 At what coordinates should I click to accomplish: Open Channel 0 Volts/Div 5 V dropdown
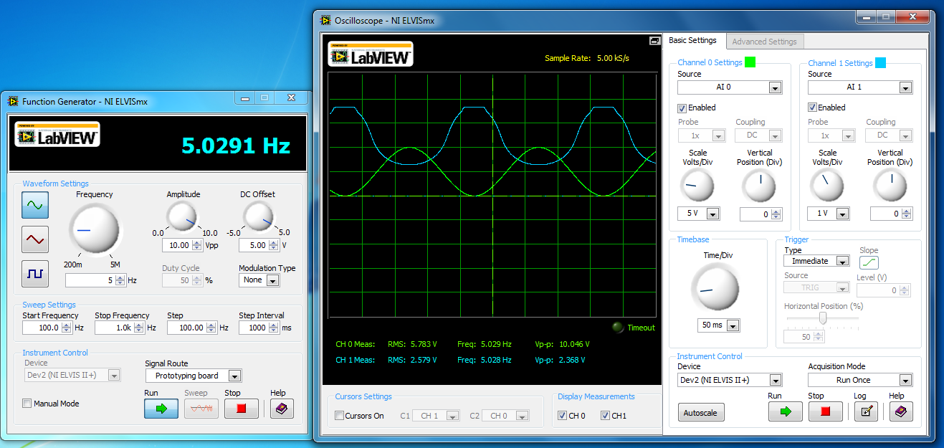[698, 214]
